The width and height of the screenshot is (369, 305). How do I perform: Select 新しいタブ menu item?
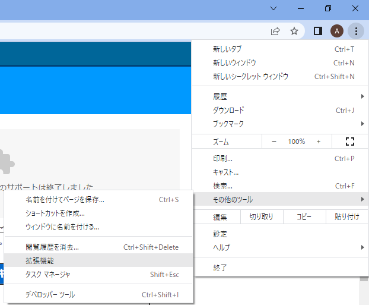(280, 49)
